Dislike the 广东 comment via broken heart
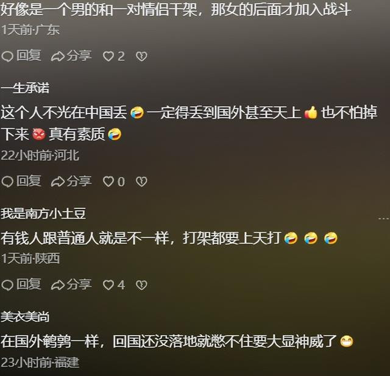 (x=141, y=56)
